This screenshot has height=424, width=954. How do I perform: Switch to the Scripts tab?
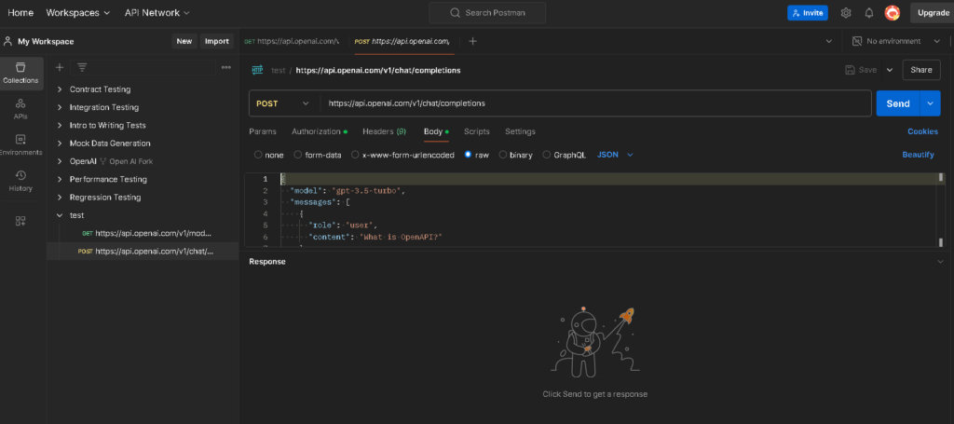476,131
